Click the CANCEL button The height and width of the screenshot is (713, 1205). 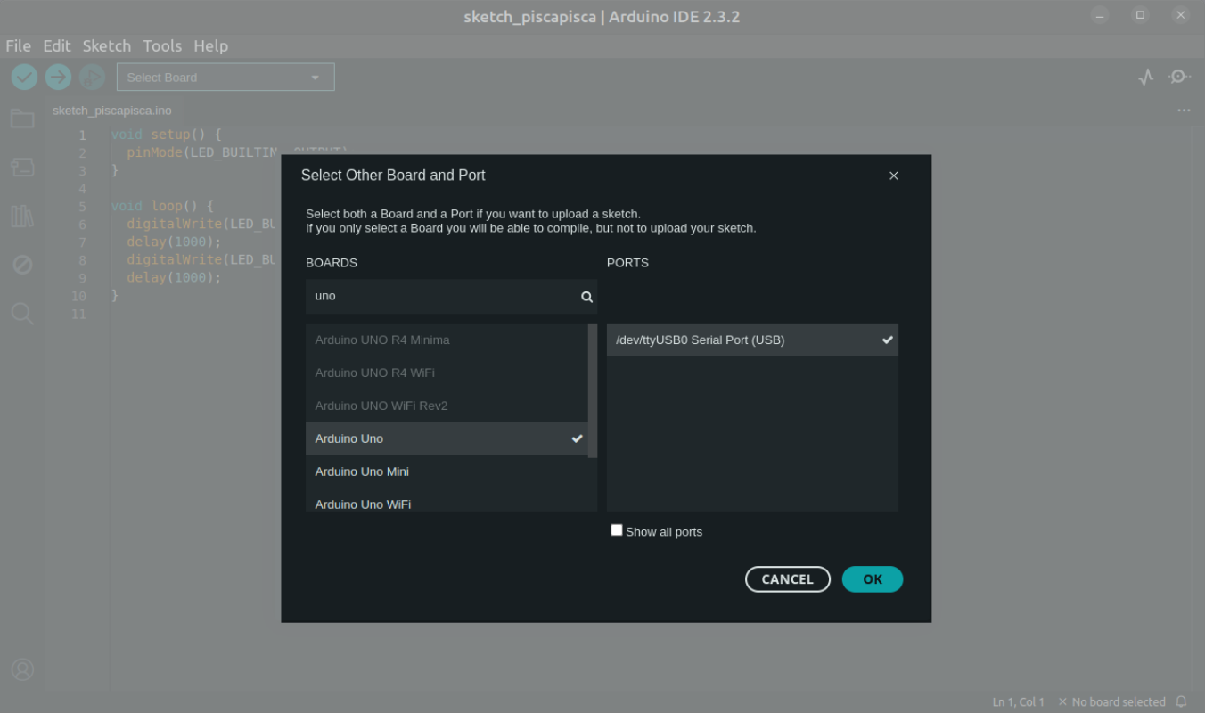pyautogui.click(x=788, y=579)
